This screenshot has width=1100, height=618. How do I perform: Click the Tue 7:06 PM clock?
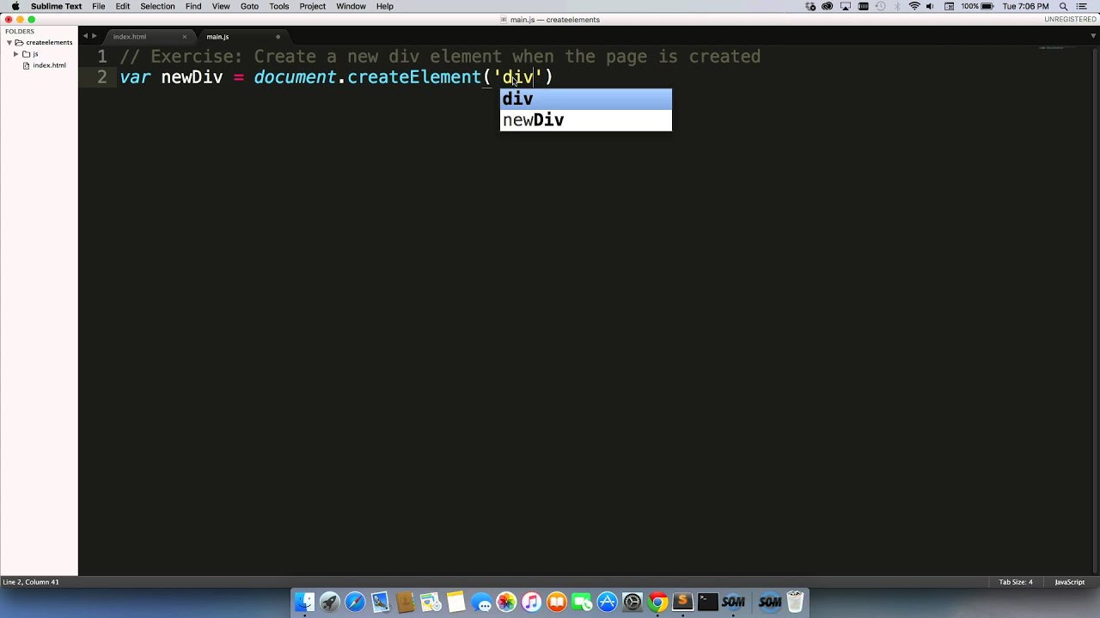click(x=1026, y=6)
